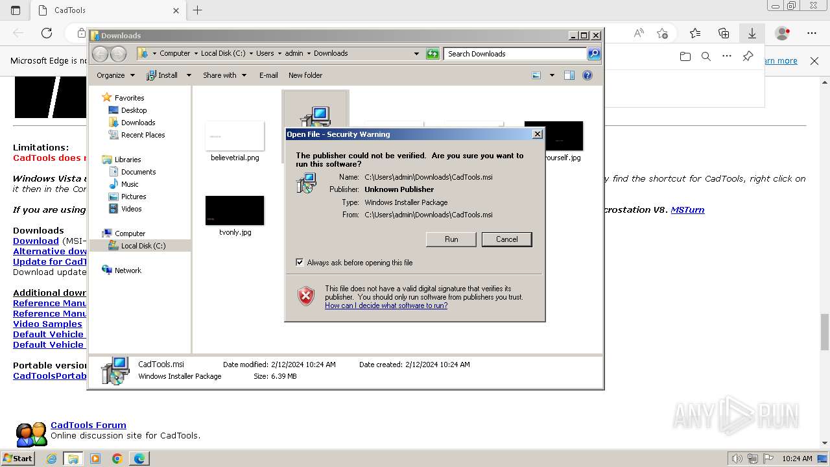This screenshot has width=830, height=467.
Task: Open Documents library
Action: (x=138, y=172)
